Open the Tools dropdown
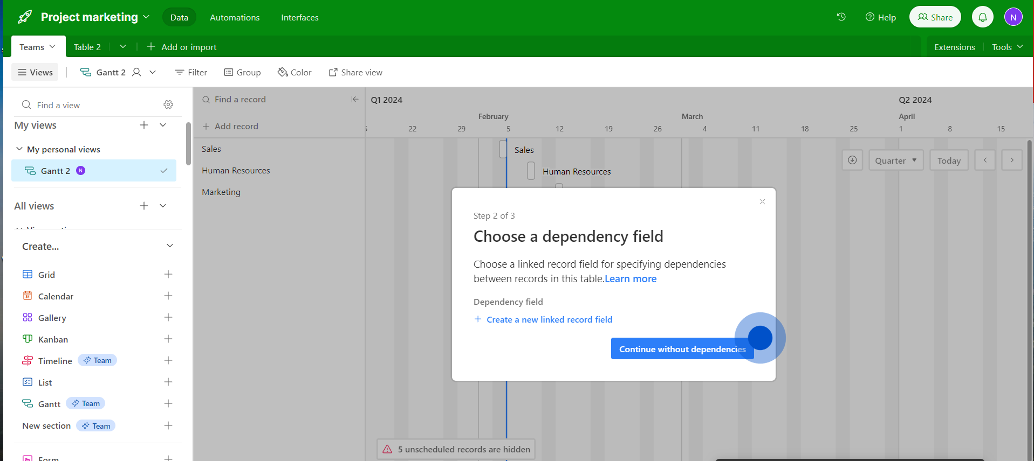Image resolution: width=1034 pixels, height=461 pixels. (1007, 47)
